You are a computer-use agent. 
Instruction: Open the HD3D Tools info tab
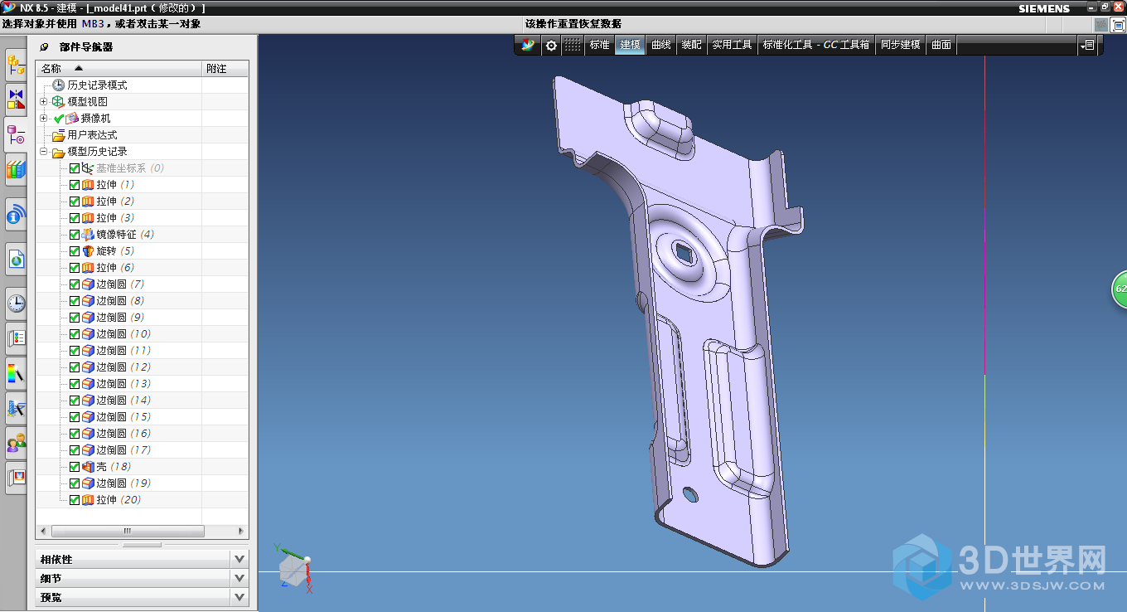pos(16,215)
